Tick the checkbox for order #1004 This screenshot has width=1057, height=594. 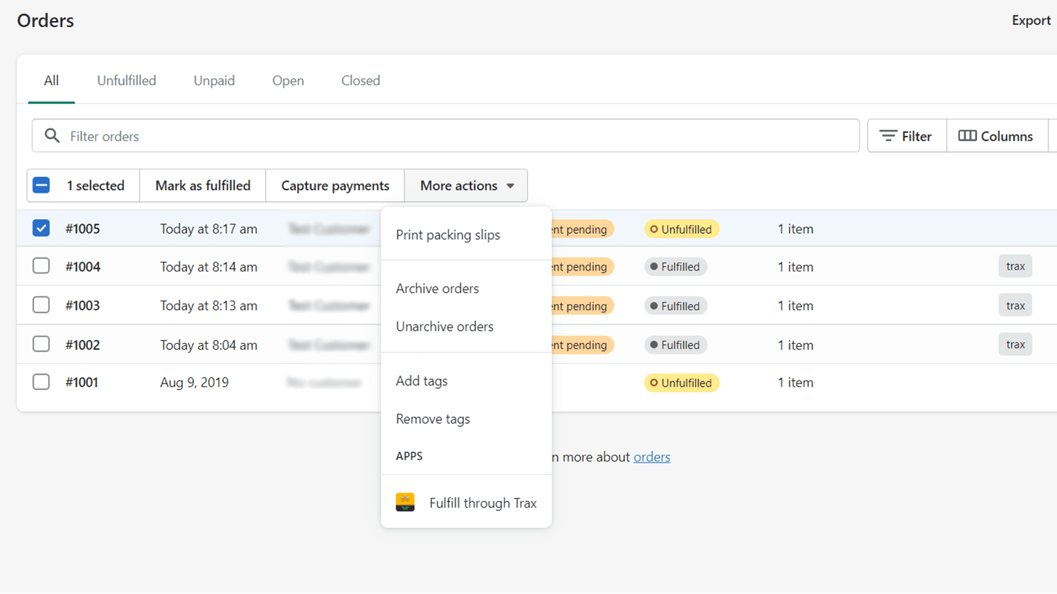(41, 266)
